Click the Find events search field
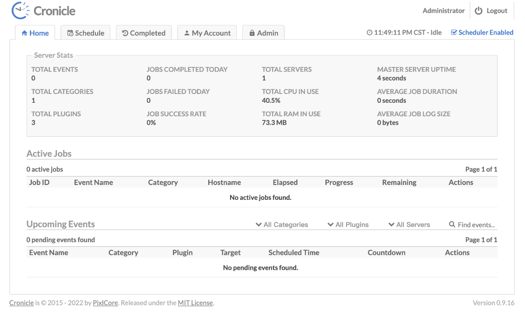Screen dimensions: 525x314 pos(476,225)
